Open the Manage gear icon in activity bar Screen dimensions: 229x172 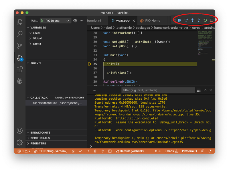19,142
